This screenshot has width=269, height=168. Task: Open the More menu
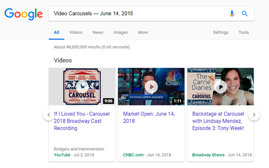pyautogui.click(x=143, y=32)
